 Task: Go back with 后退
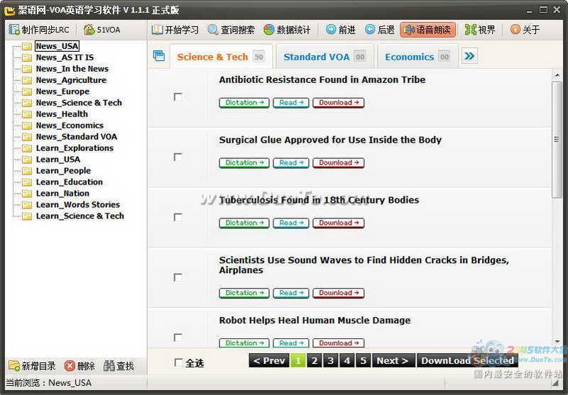[x=380, y=30]
